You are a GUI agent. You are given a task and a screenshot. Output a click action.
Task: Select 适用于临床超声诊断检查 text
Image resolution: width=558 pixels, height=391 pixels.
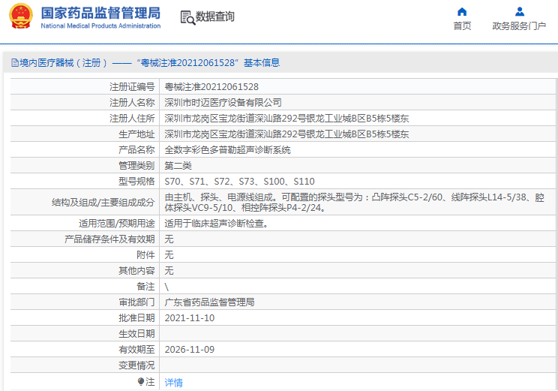[x=216, y=224]
